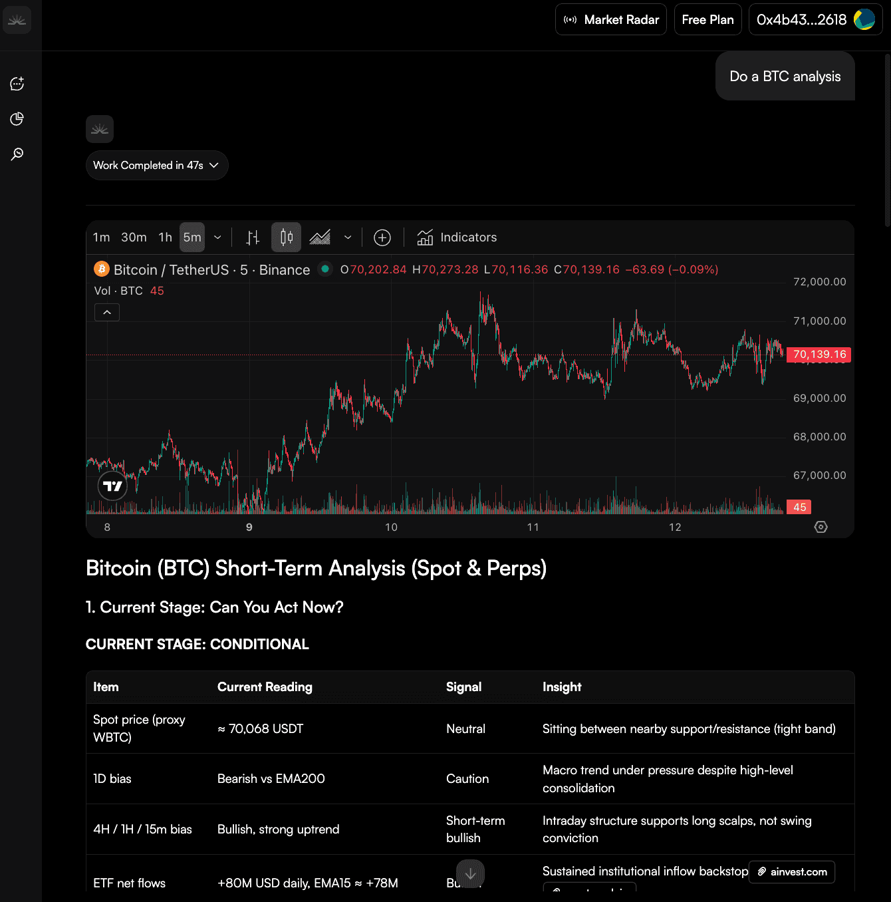
Task: Click the compare or add symbol plus icon
Action: [382, 237]
